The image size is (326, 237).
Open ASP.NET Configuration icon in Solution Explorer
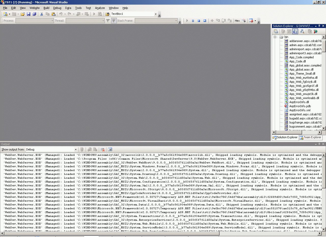point(316,31)
